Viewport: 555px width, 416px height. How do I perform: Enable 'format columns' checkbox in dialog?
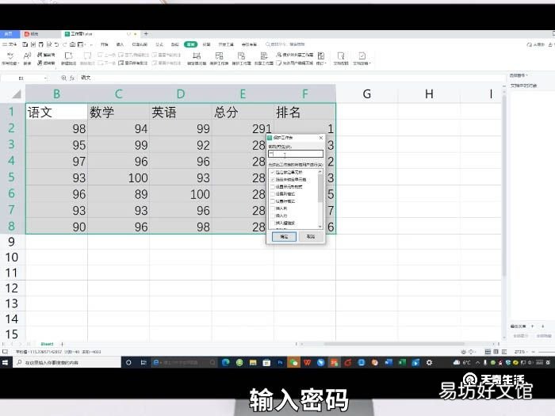click(x=273, y=194)
